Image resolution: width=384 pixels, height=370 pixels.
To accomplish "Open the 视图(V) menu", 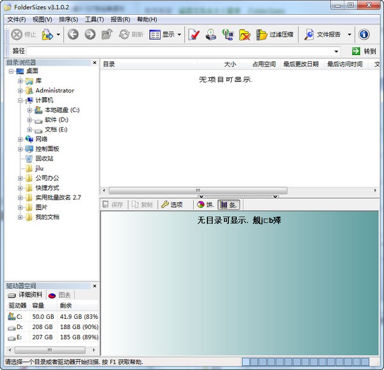I will pos(42,19).
